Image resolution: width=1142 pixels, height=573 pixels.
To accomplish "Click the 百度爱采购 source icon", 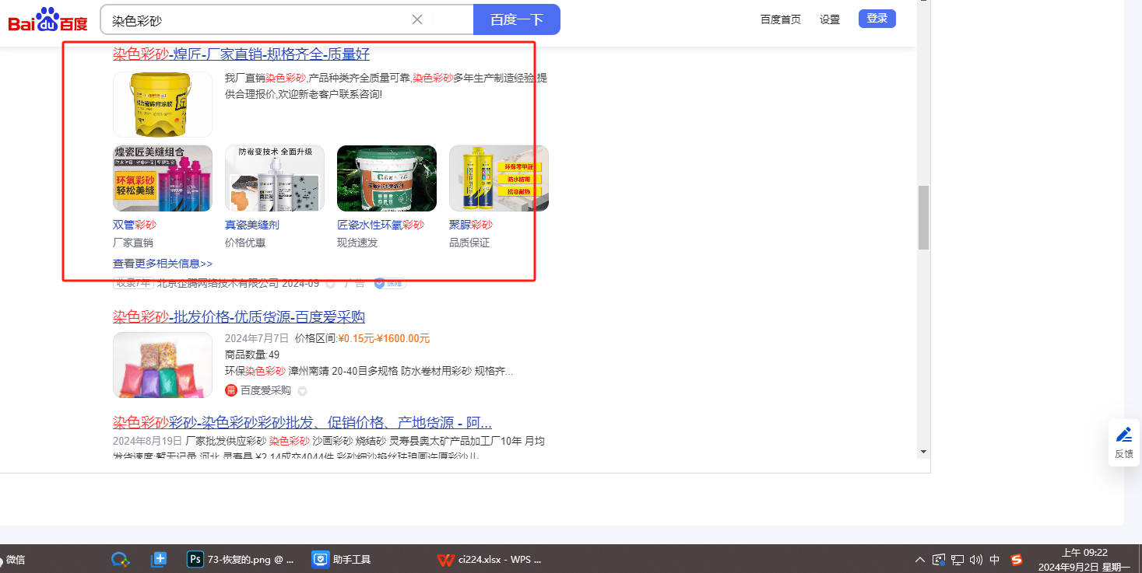I will [x=230, y=390].
